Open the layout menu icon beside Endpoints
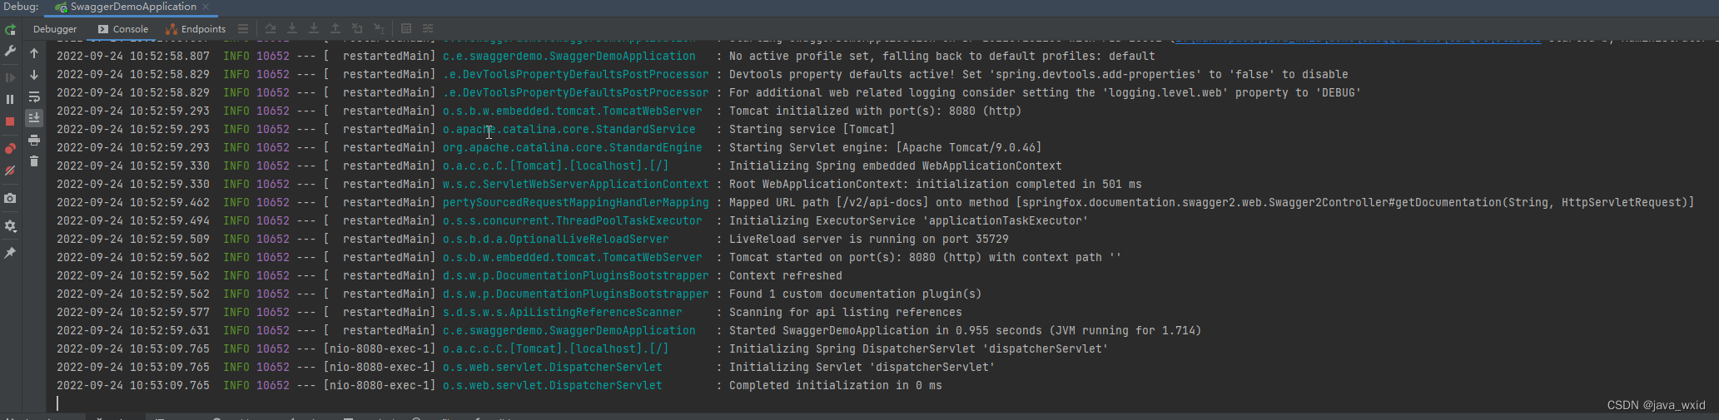Image resolution: width=1719 pixels, height=420 pixels. (x=242, y=29)
